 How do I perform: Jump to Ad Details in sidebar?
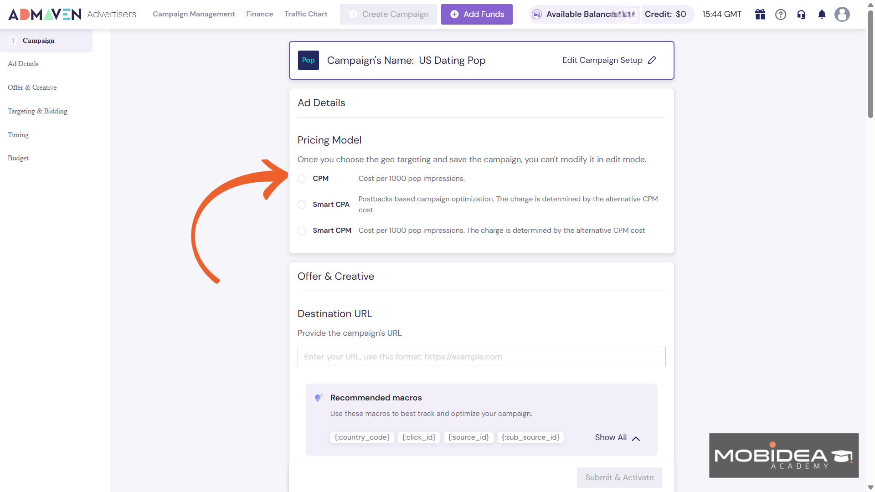click(x=23, y=64)
